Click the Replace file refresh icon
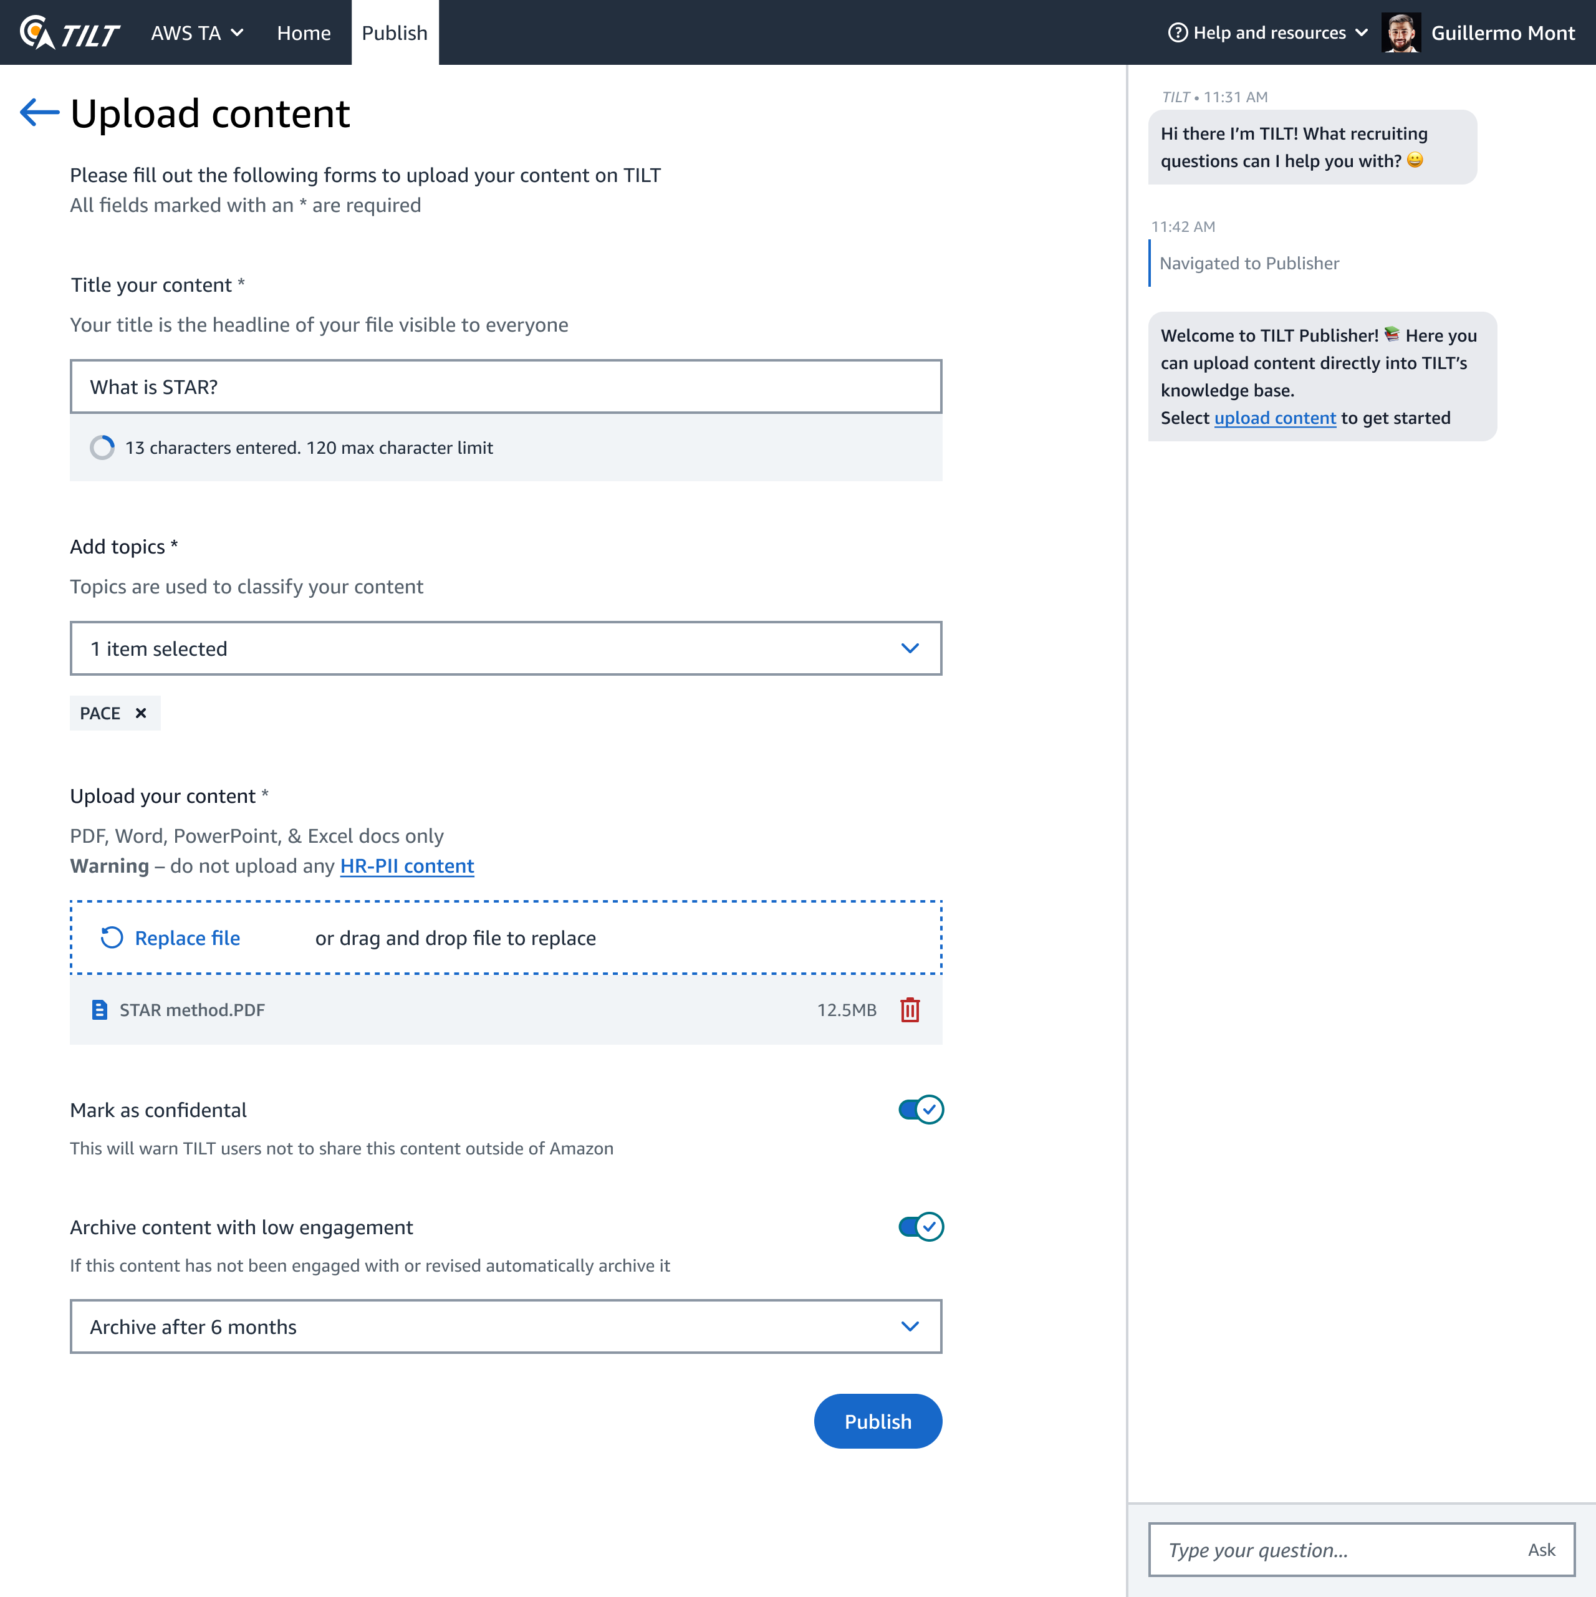 112,938
